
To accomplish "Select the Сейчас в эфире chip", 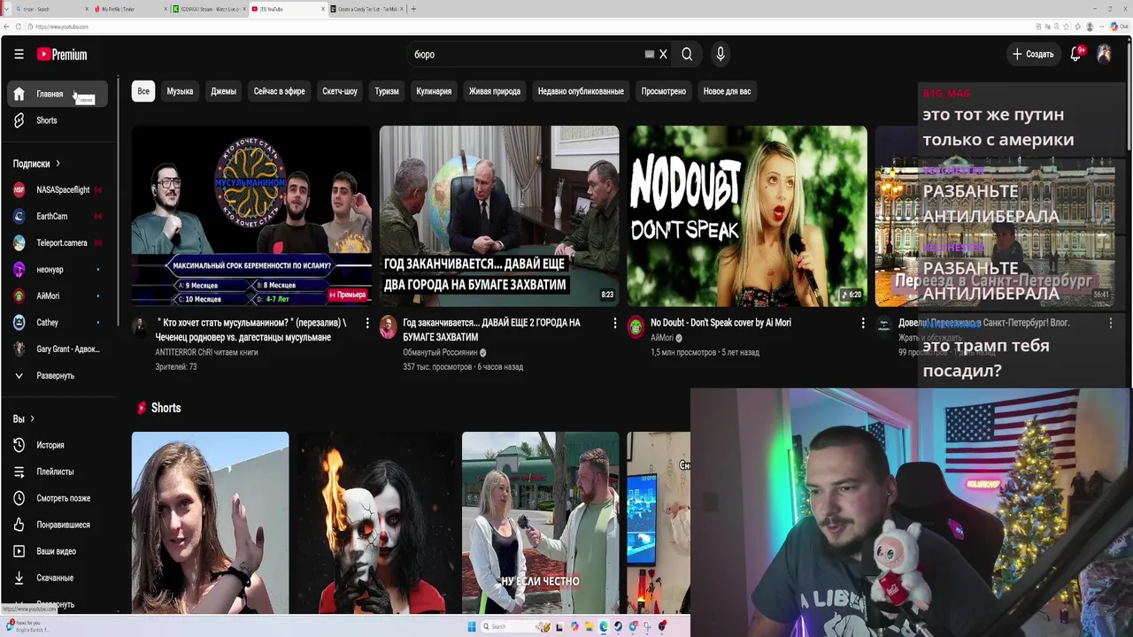I will (279, 91).
